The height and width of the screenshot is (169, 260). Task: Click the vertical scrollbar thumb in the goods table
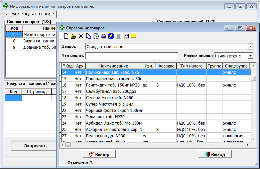pyautogui.click(x=253, y=78)
